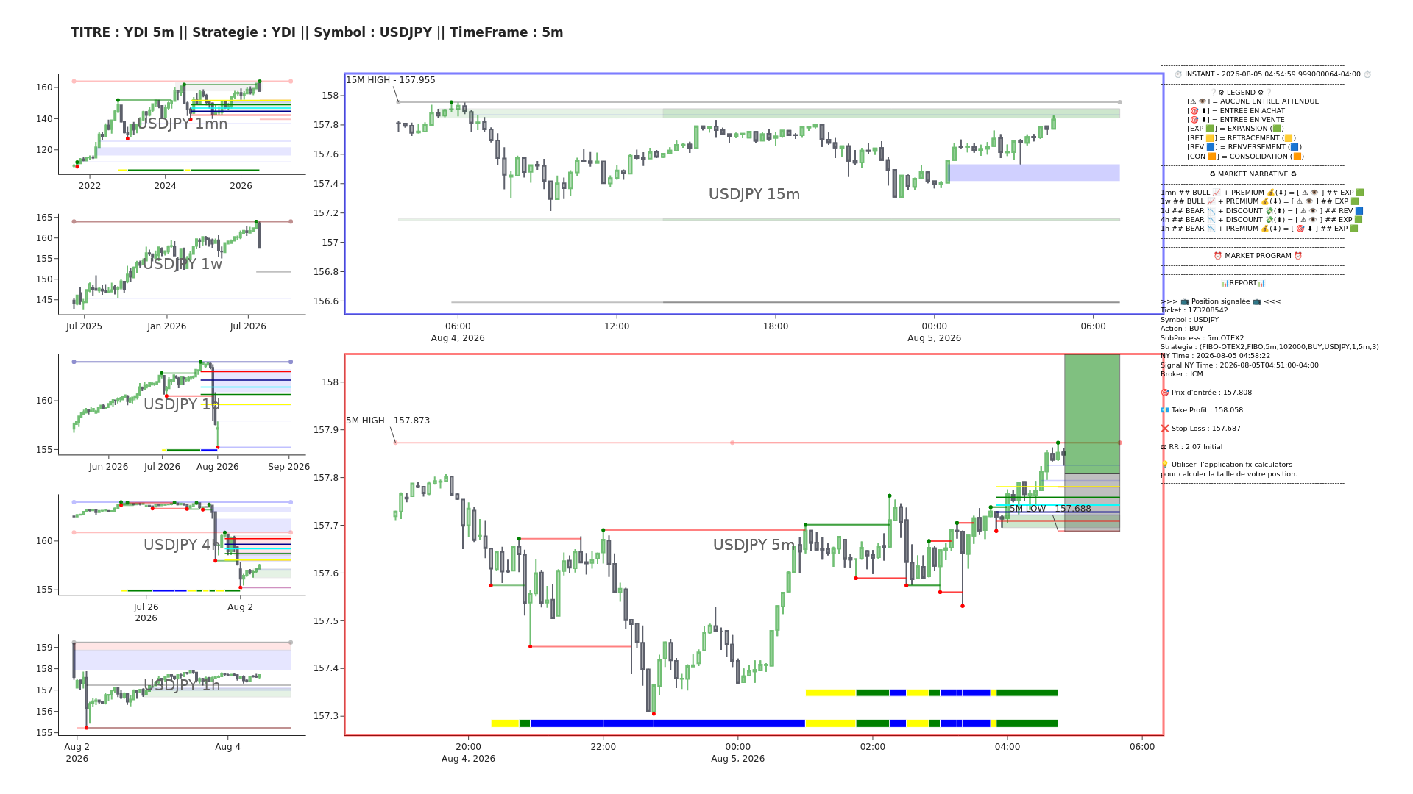The height and width of the screenshot is (794, 1413).
Task: Click the alarm clock after MARKET PROGRAM
Action: 1298,256
